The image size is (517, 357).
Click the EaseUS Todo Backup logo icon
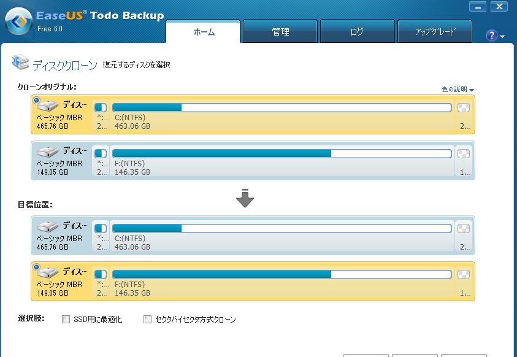(19, 21)
